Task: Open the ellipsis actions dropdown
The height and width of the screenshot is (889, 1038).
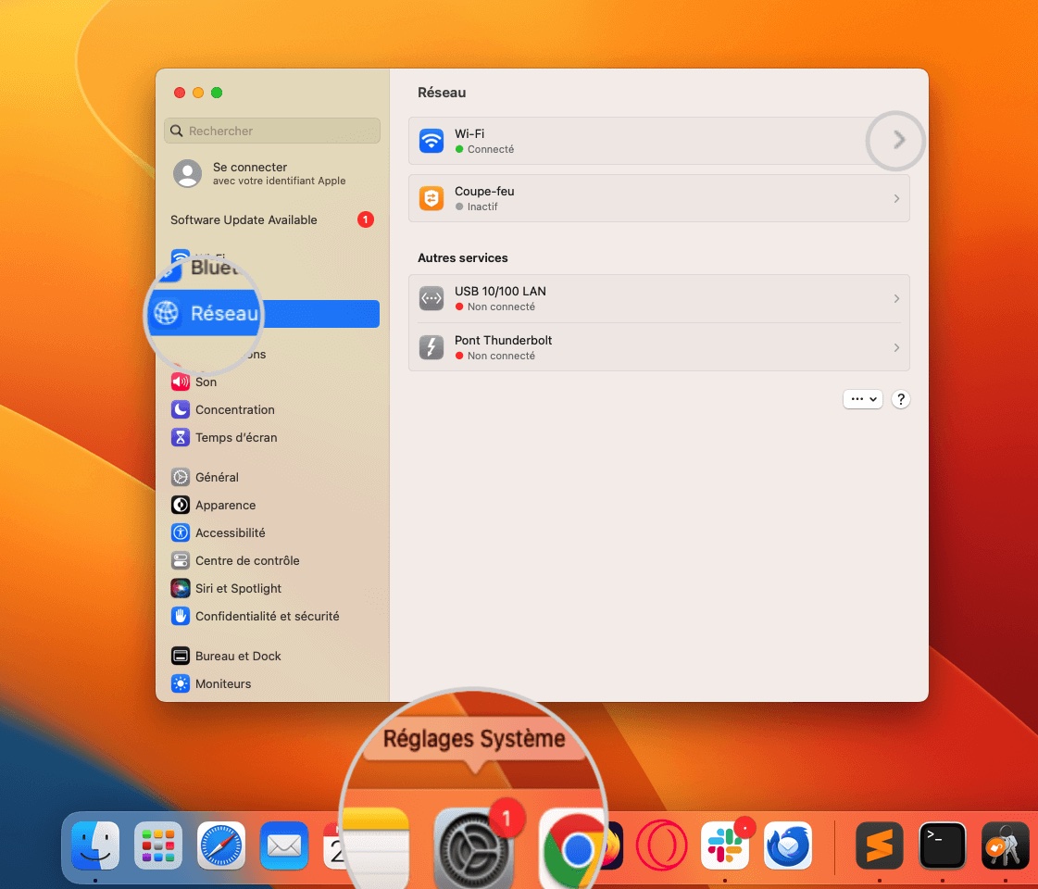Action: [863, 399]
